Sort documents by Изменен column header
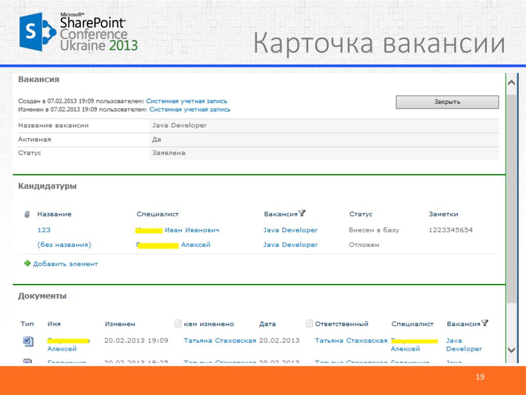This screenshot has height=395, width=526. click(x=120, y=324)
